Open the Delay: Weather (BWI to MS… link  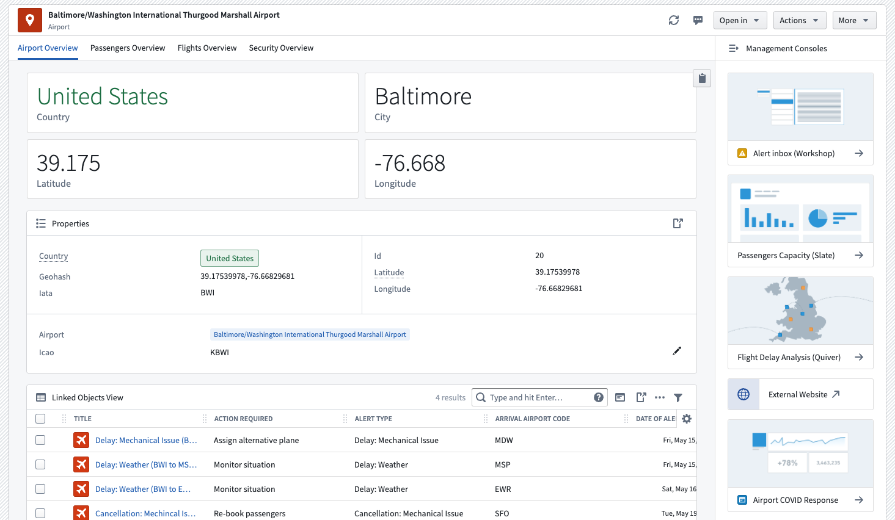[x=146, y=464]
